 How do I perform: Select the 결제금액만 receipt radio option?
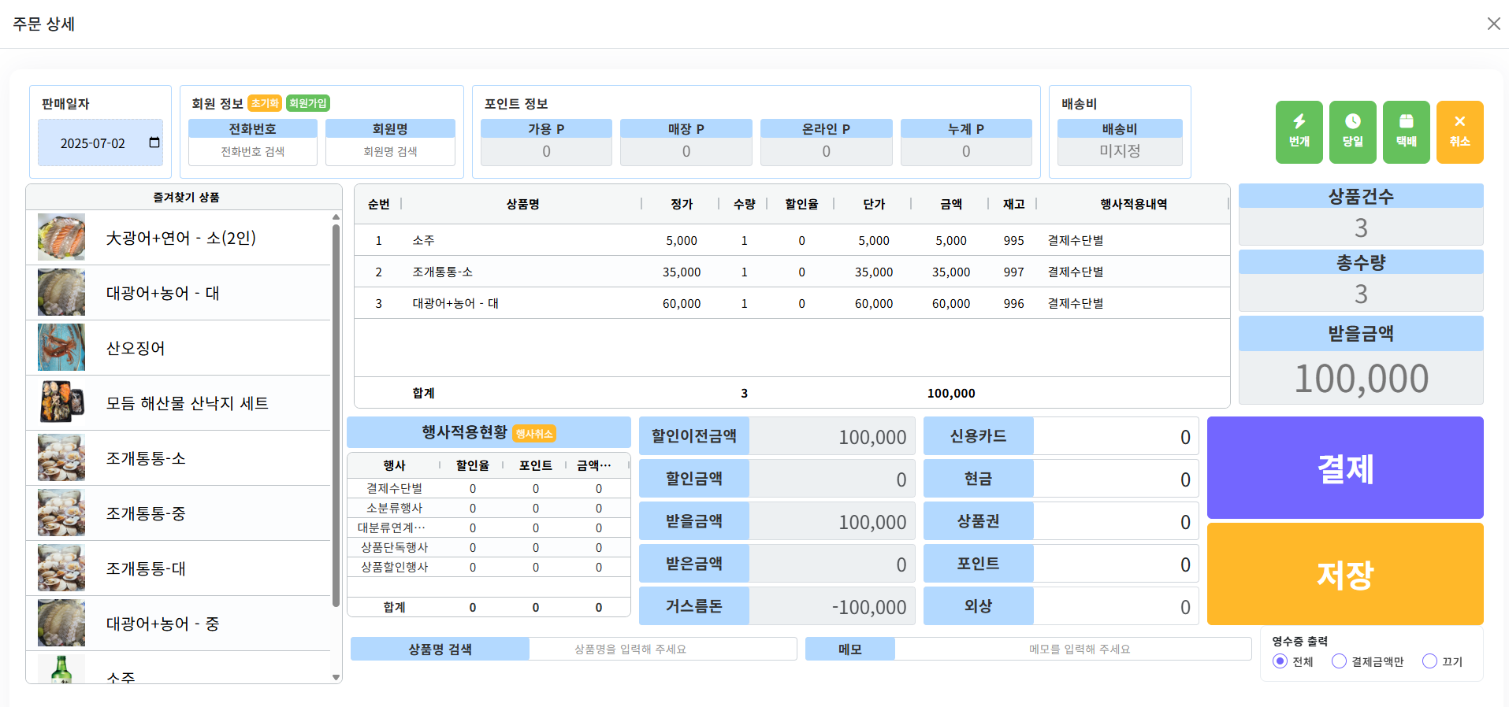[1339, 661]
